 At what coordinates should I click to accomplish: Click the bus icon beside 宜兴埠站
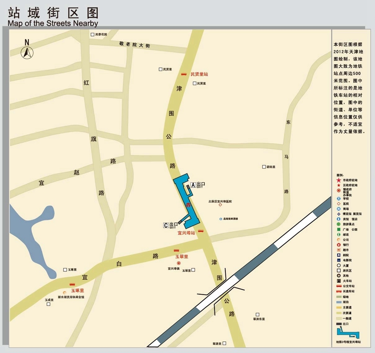(x=201, y=231)
